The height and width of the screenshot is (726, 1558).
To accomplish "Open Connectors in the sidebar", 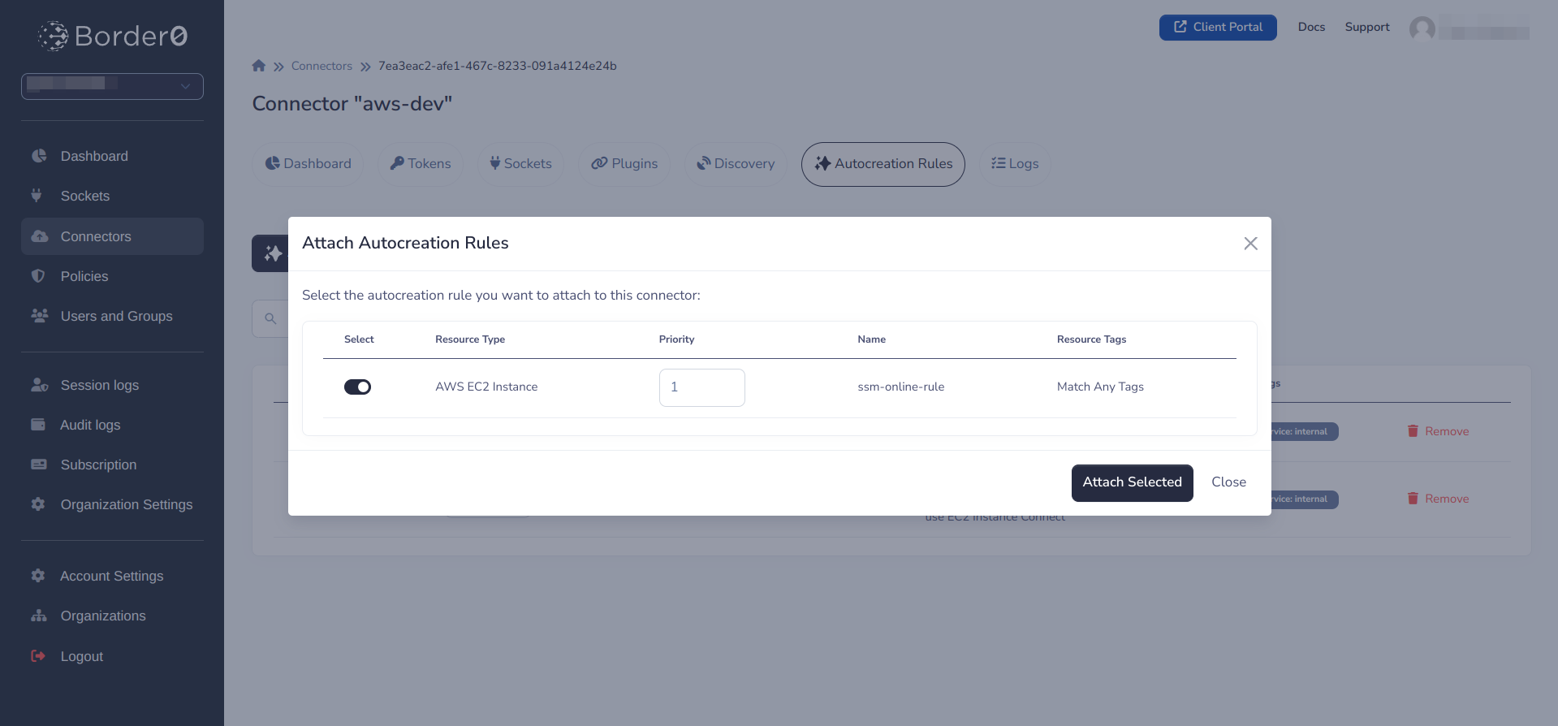I will [x=112, y=236].
